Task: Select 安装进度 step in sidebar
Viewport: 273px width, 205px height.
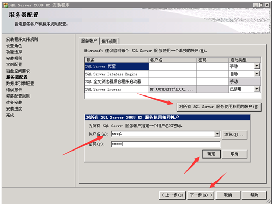Action: pyautogui.click(x=14, y=108)
